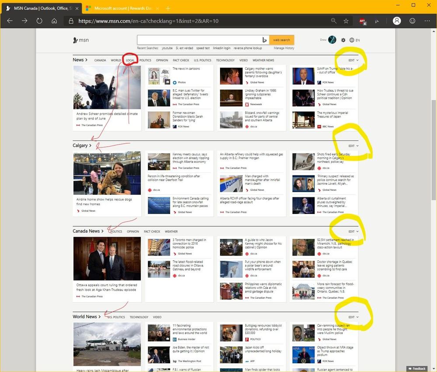
Task: Add page to favorites star
Action: point(346,21)
